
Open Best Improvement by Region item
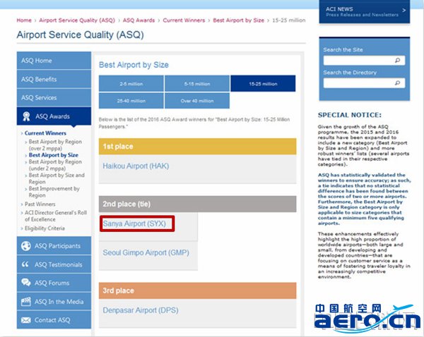[54, 192]
